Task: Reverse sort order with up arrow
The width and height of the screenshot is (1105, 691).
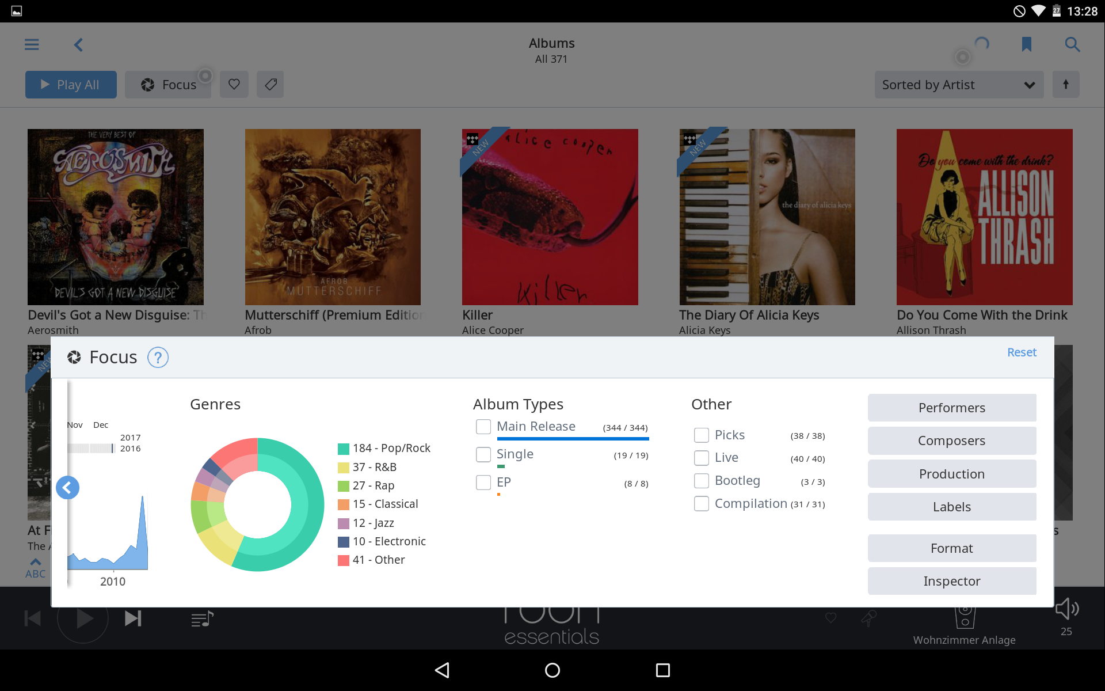Action: [1066, 85]
